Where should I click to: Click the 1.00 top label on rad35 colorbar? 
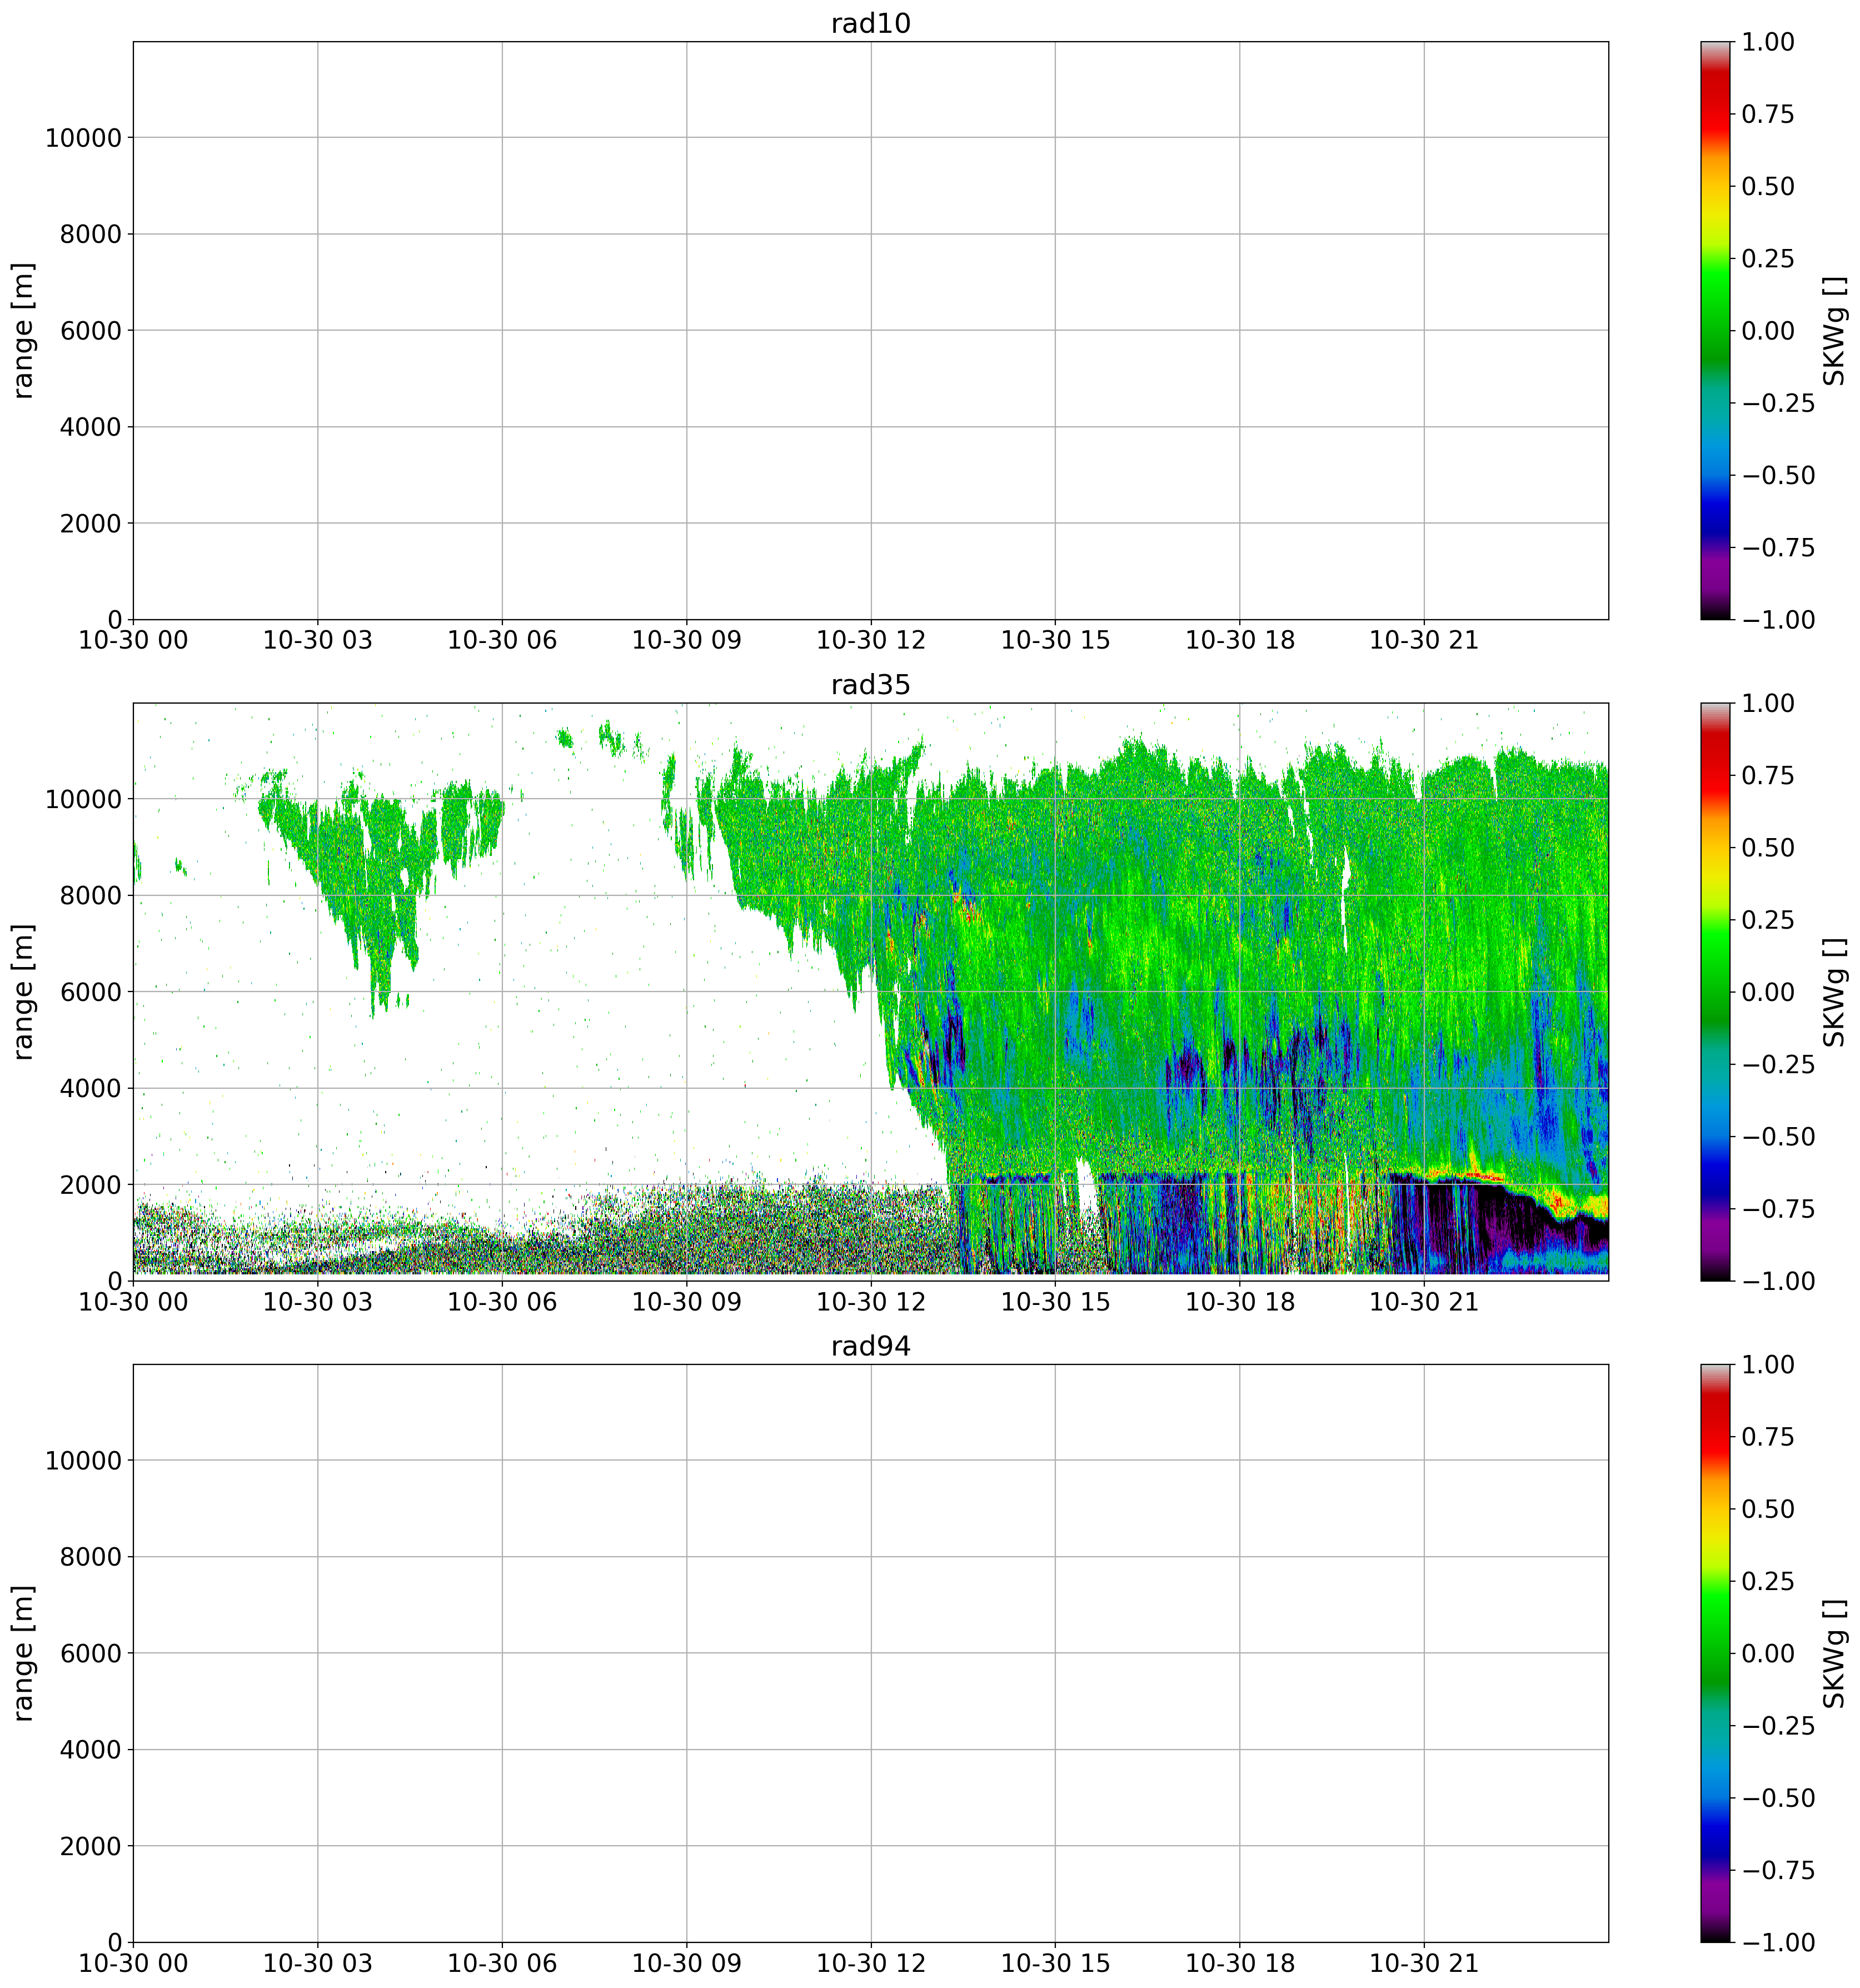1767,703
